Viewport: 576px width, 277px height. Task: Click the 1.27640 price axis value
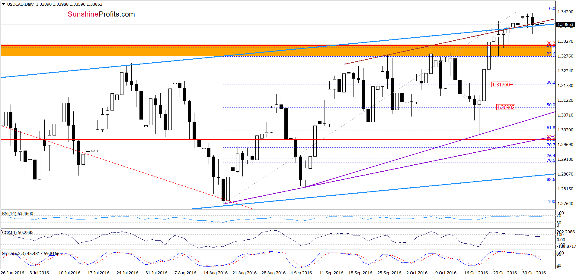tap(565, 204)
